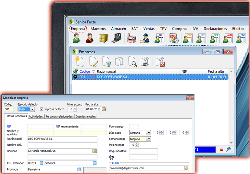Click the green-suit customers icon
This screenshot has height=174, width=250.
coord(76,38)
